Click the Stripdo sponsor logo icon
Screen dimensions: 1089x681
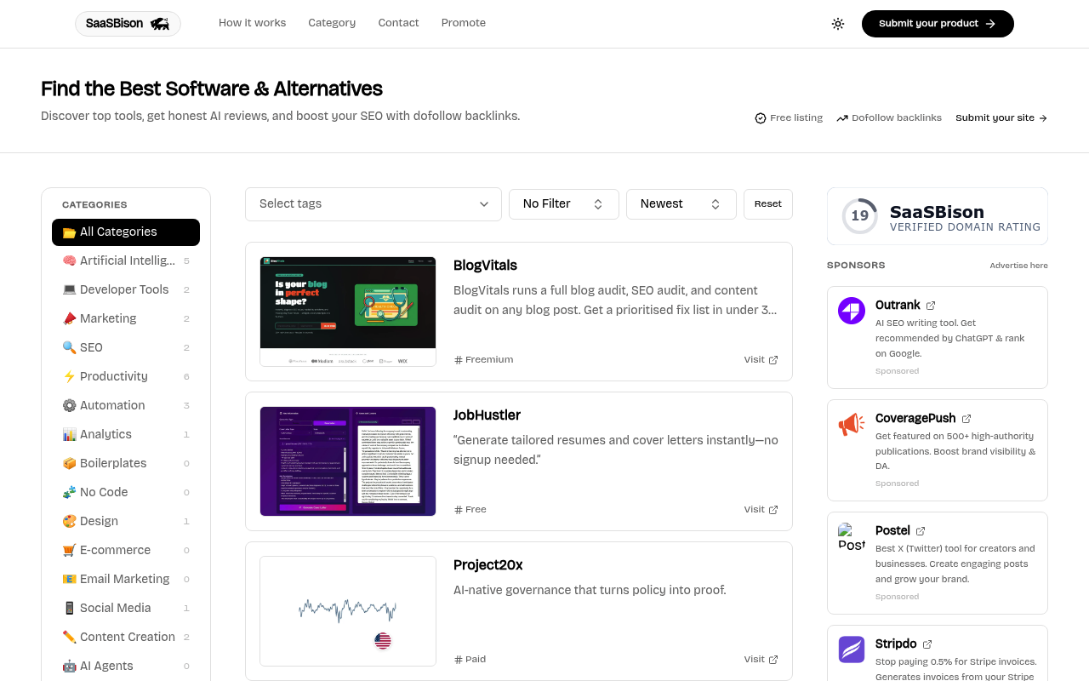852,650
